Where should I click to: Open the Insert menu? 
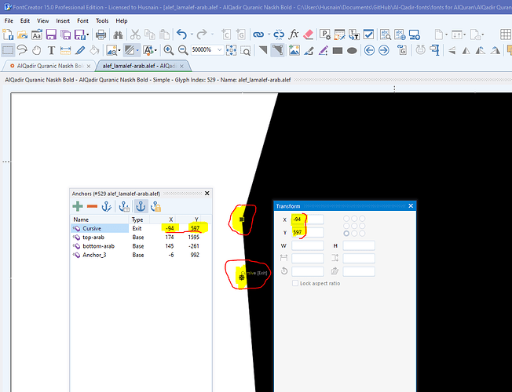63,21
